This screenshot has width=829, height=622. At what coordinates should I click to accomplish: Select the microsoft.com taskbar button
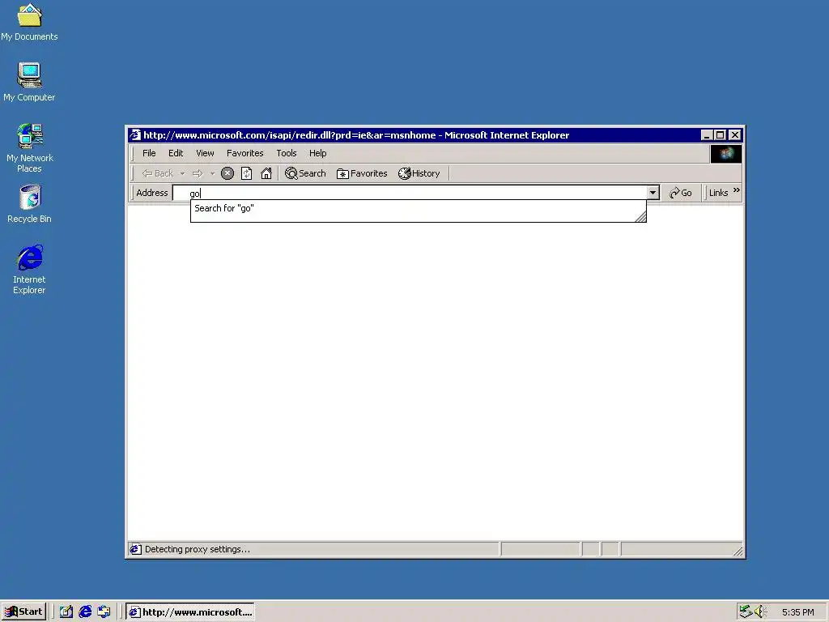pyautogui.click(x=189, y=612)
